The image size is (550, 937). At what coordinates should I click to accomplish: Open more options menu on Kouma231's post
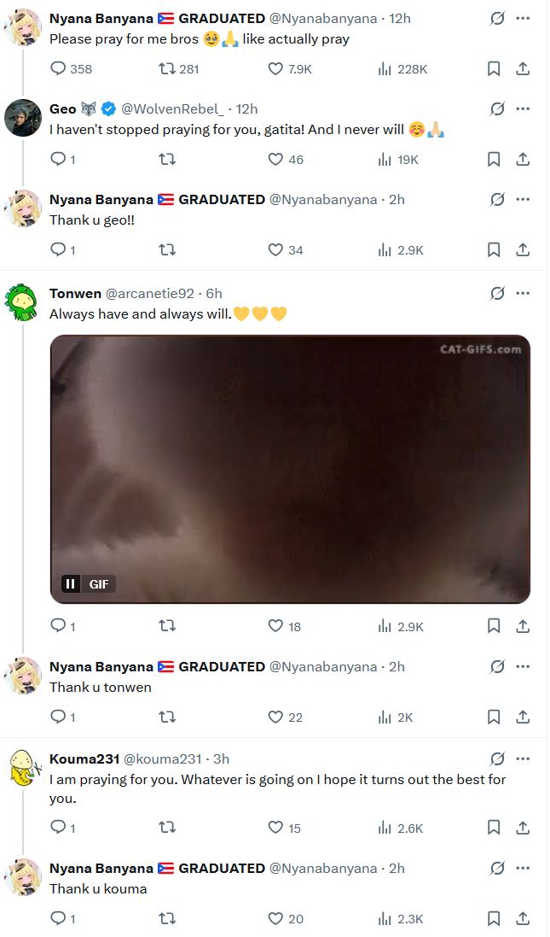(523, 759)
